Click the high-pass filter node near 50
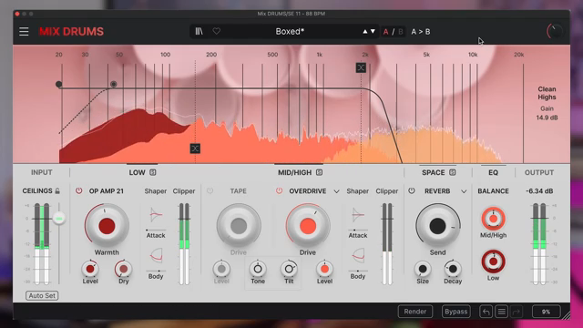583x328 pixels. point(113,85)
